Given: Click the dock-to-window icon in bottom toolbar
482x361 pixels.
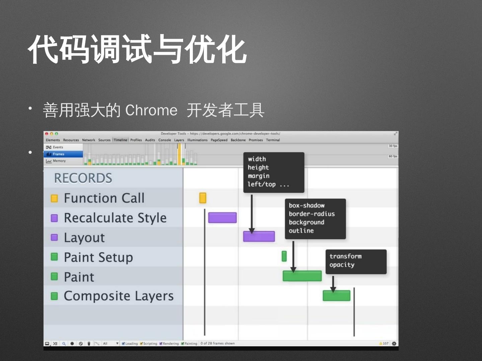Looking at the screenshot, I should coord(47,344).
